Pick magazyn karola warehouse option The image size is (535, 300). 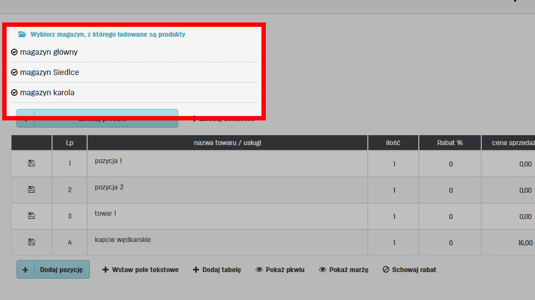pos(47,93)
